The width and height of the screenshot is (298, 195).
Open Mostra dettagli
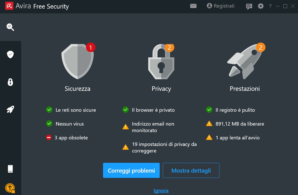coord(191,170)
